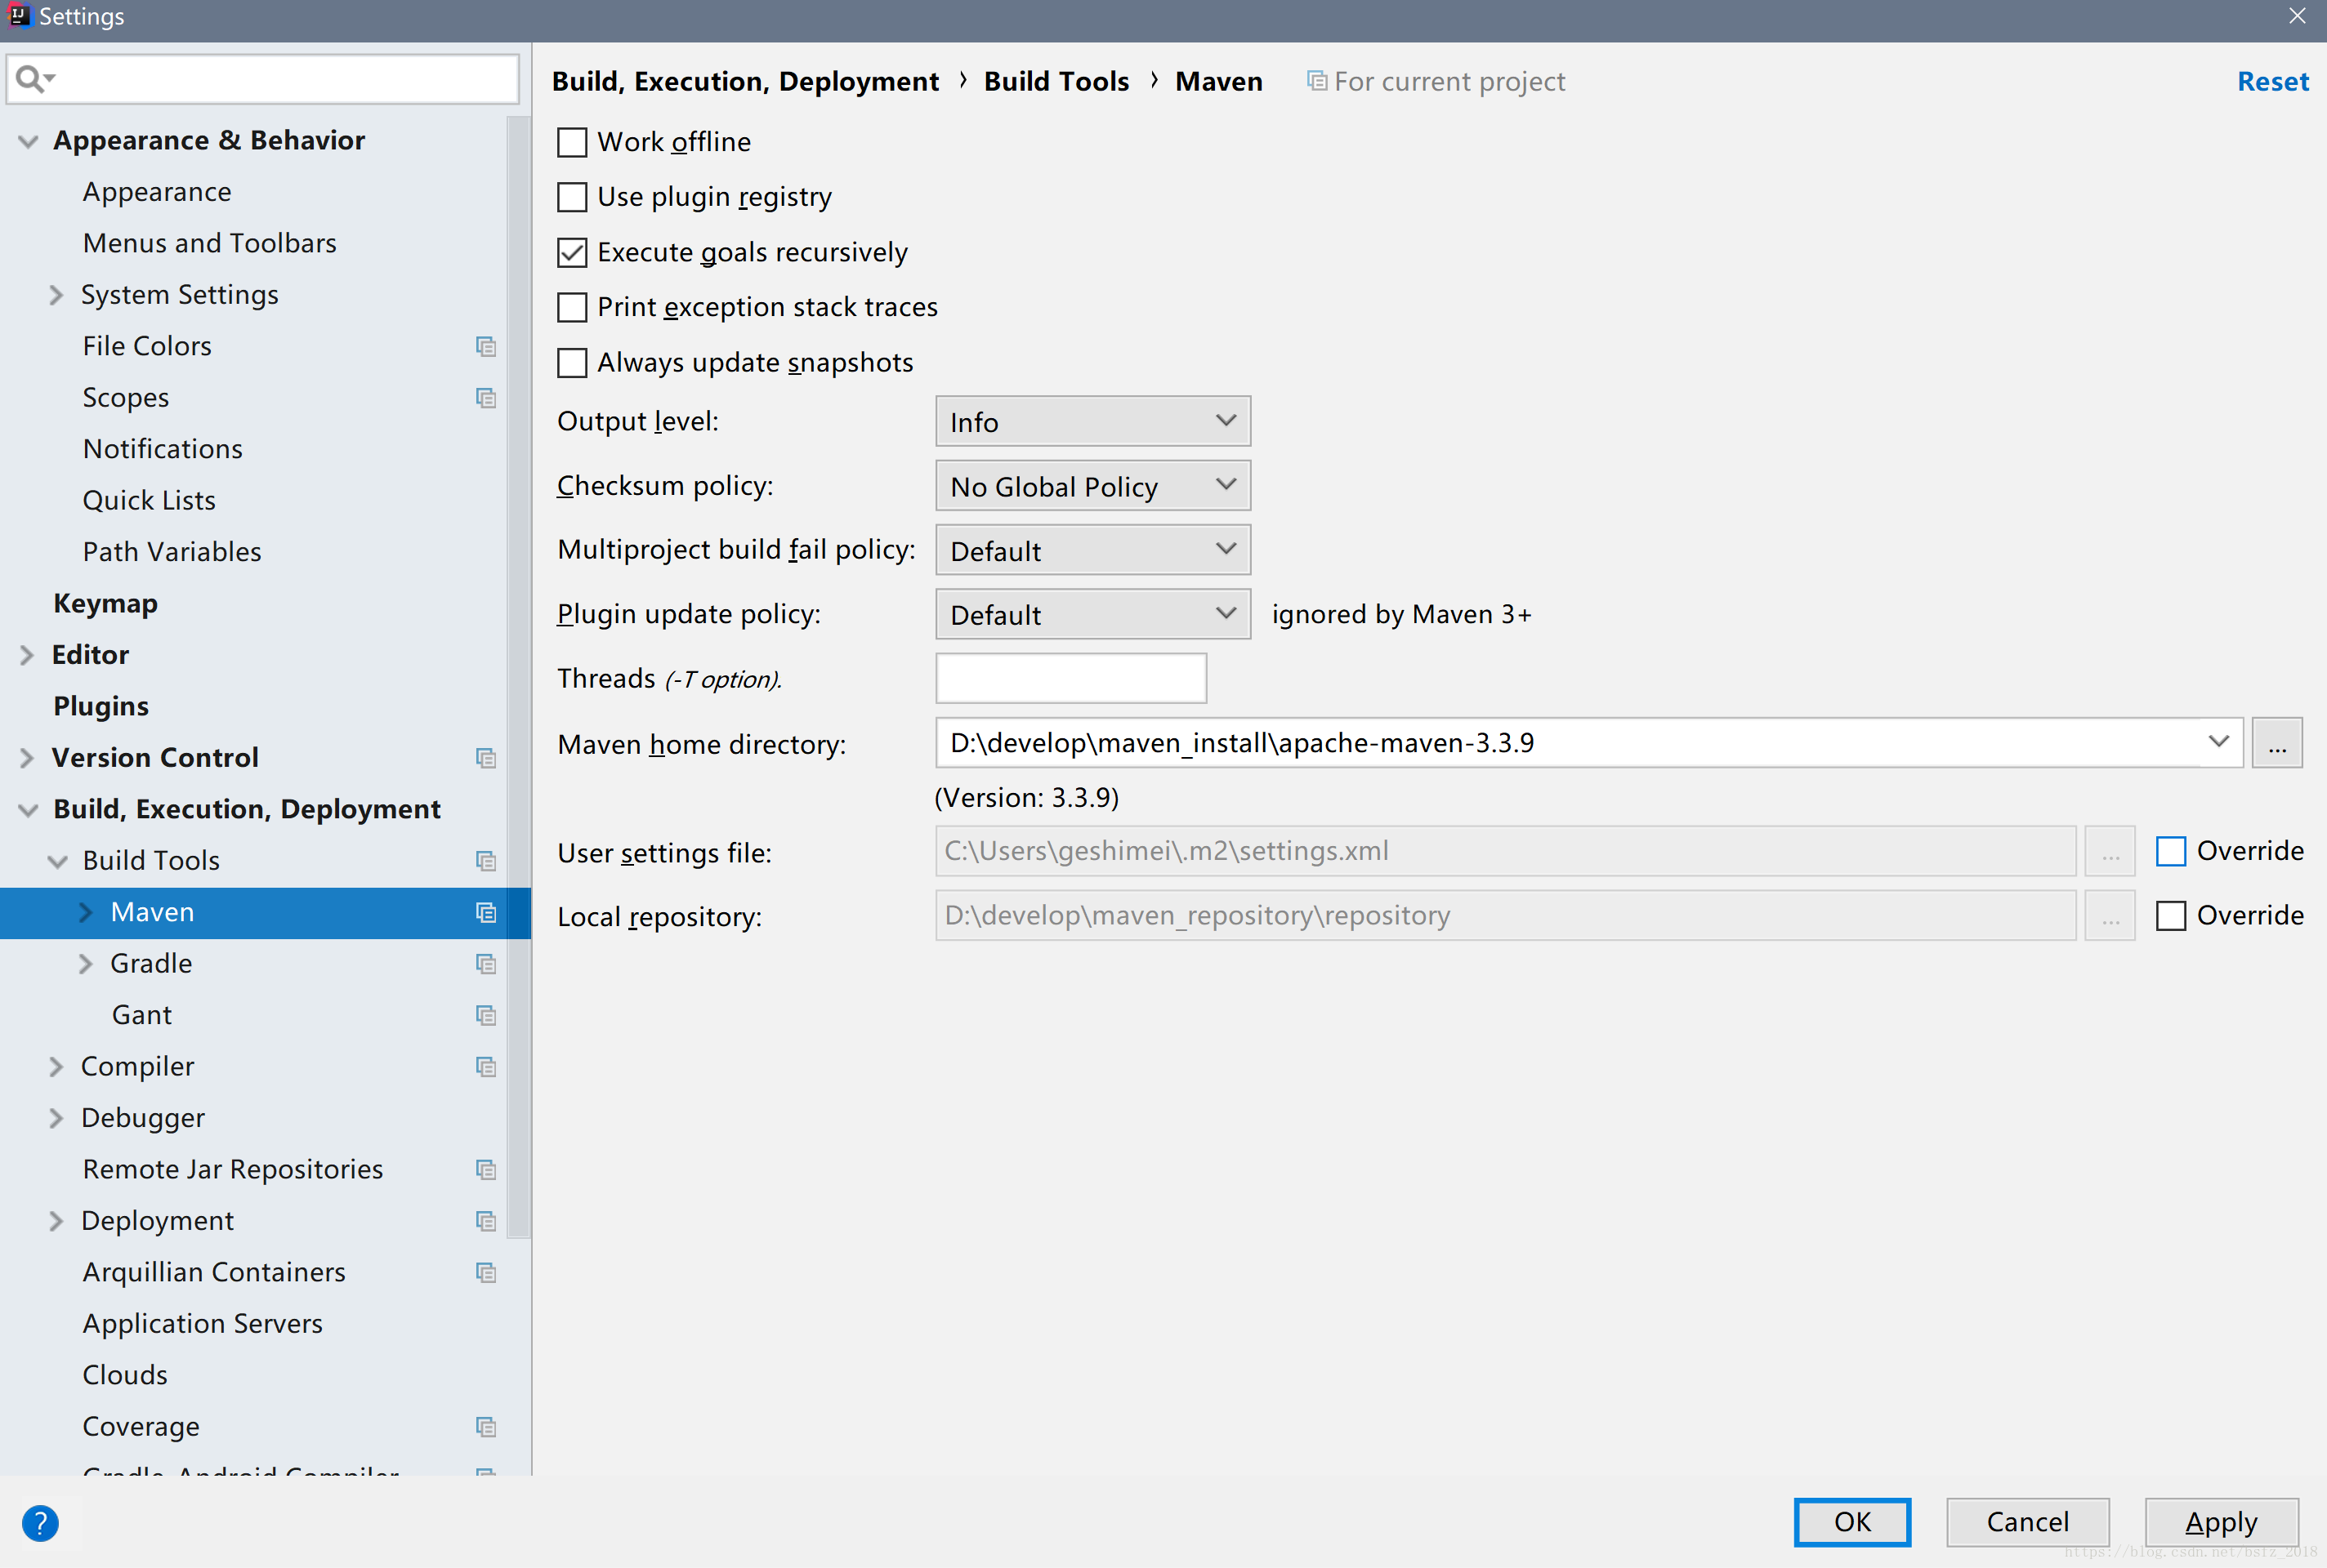This screenshot has width=2327, height=1568.
Task: Expand the Deployment node arrow
Action: tap(56, 1221)
